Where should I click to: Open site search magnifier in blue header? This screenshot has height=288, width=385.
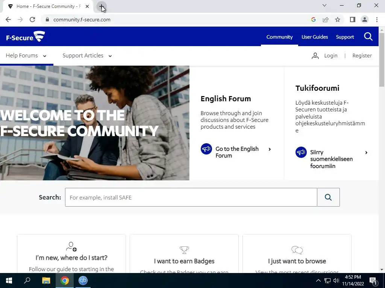368,37
